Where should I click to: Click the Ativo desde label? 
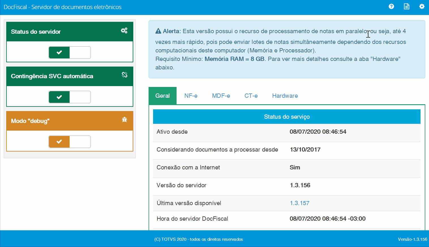pyautogui.click(x=172, y=132)
